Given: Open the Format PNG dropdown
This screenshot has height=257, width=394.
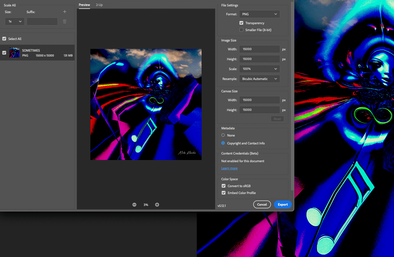Looking at the screenshot, I should pos(259,14).
